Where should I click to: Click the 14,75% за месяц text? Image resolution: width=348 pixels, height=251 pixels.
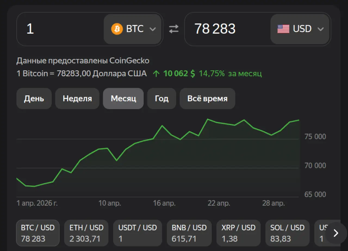click(230, 74)
